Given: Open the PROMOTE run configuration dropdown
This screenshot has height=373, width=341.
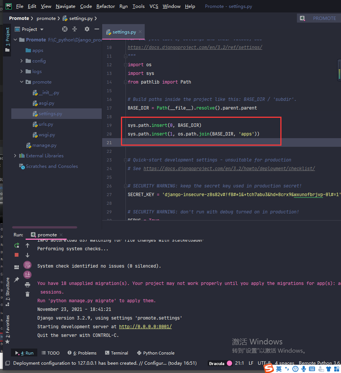Looking at the screenshot, I should tap(319, 18).
